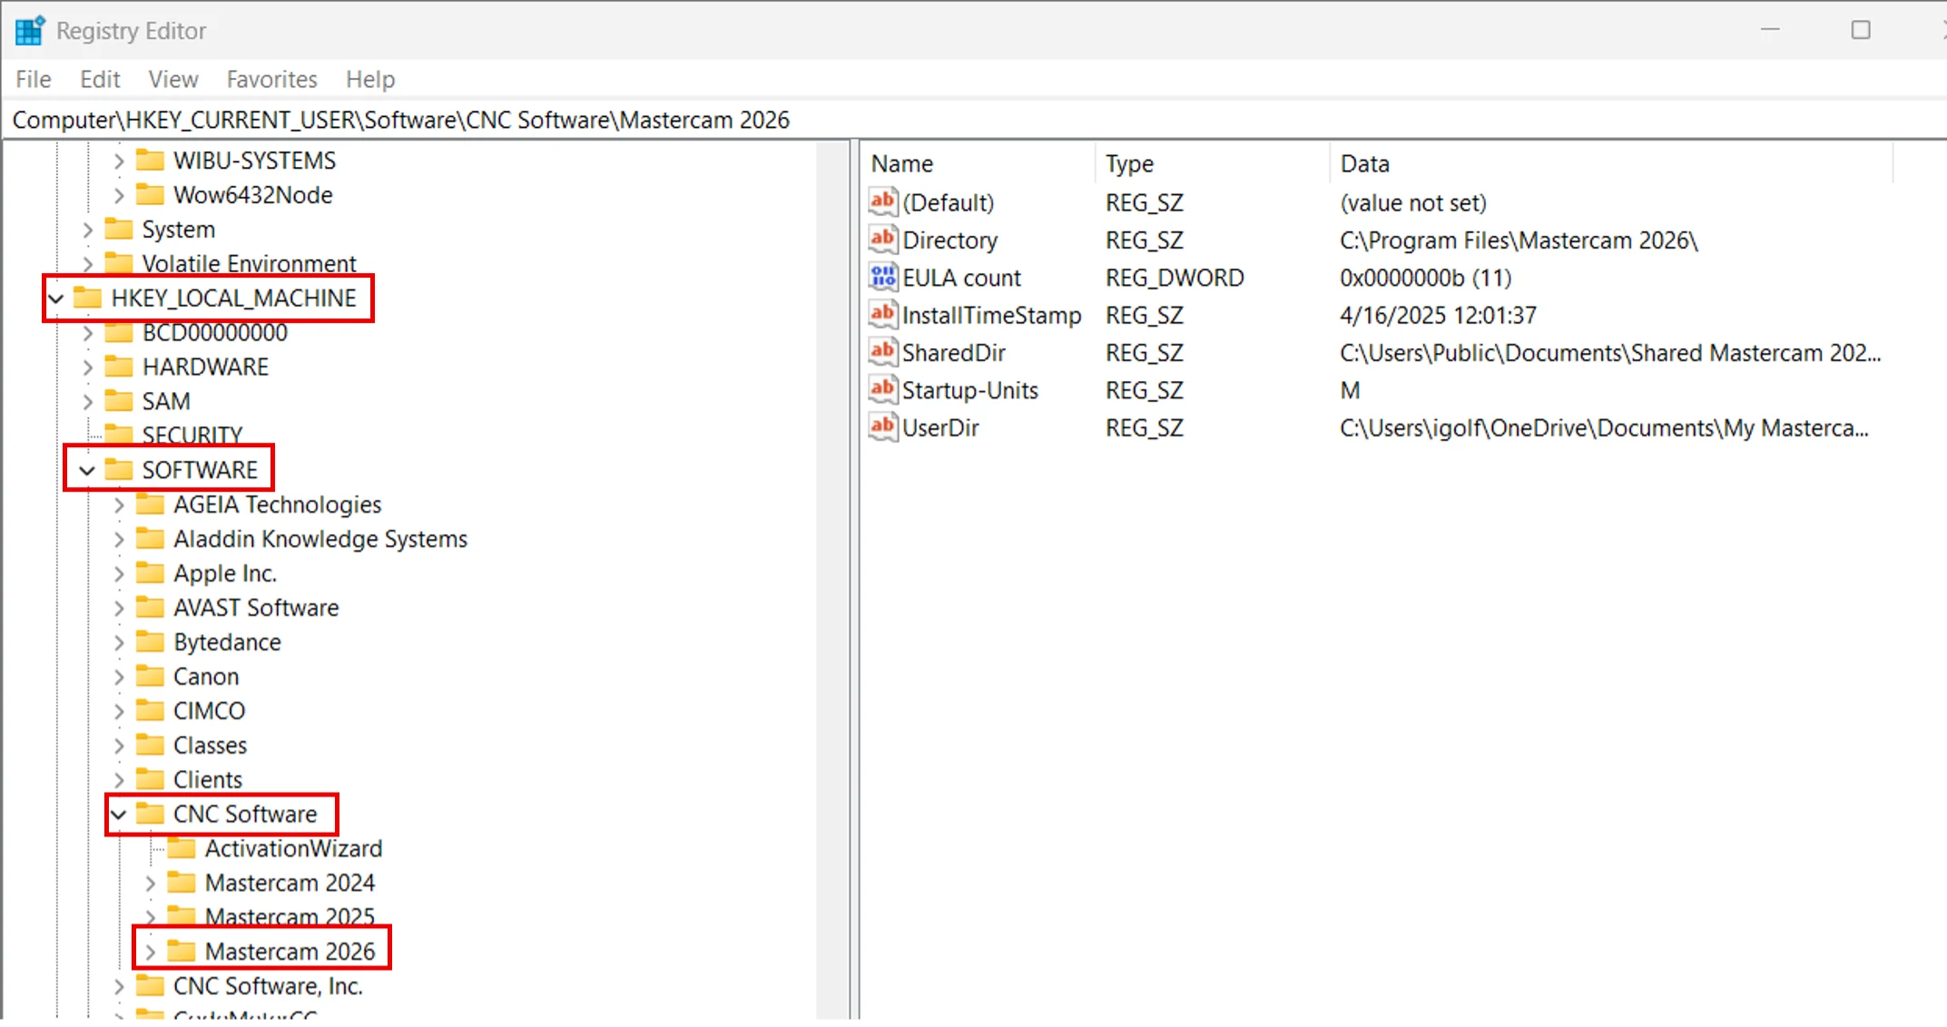Expand the Bytedance key
Image resolution: width=1947 pixels, height=1027 pixels.
[119, 643]
